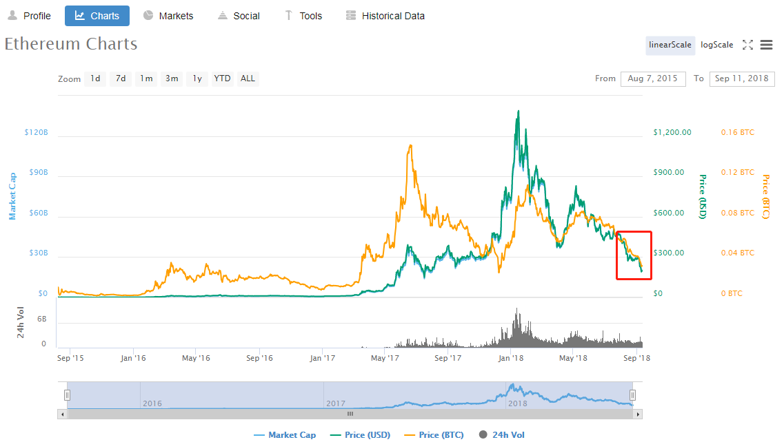
Task: Click the May '17 axis label
Action: (385, 358)
